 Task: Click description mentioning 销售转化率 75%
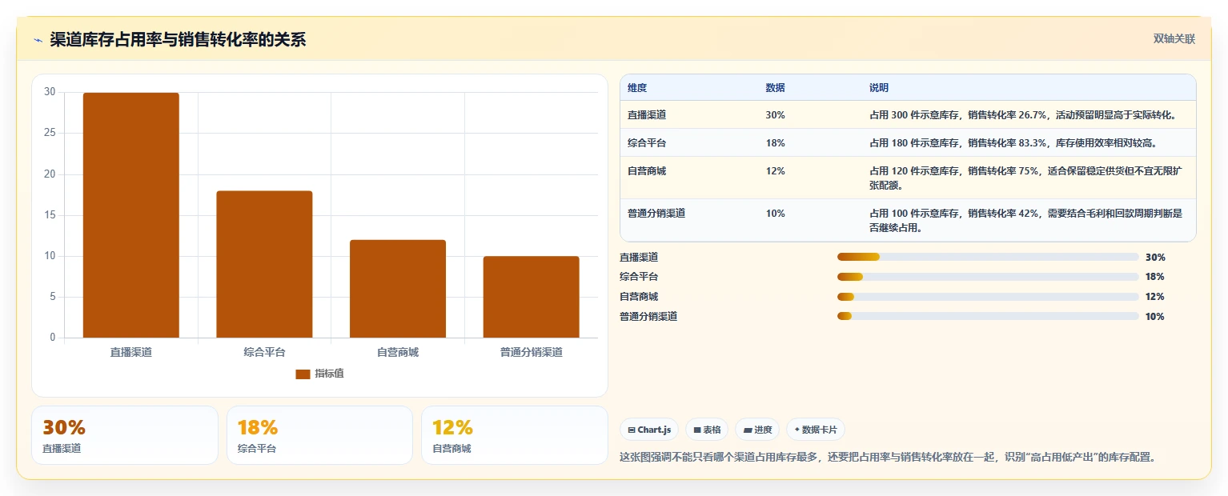coord(1026,178)
